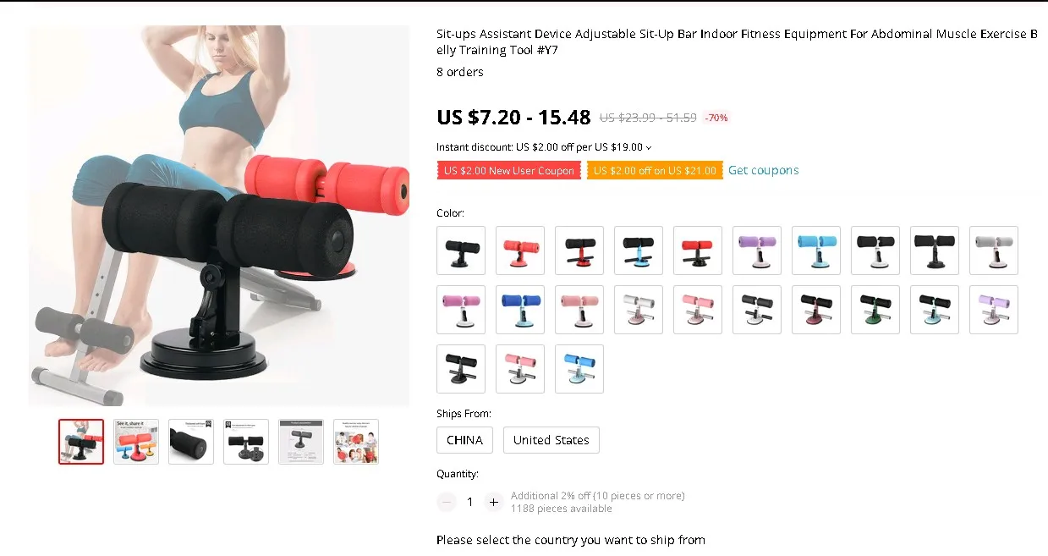Image resolution: width=1048 pixels, height=556 pixels.
Task: Pick the light blue variant in first row
Action: [816, 250]
